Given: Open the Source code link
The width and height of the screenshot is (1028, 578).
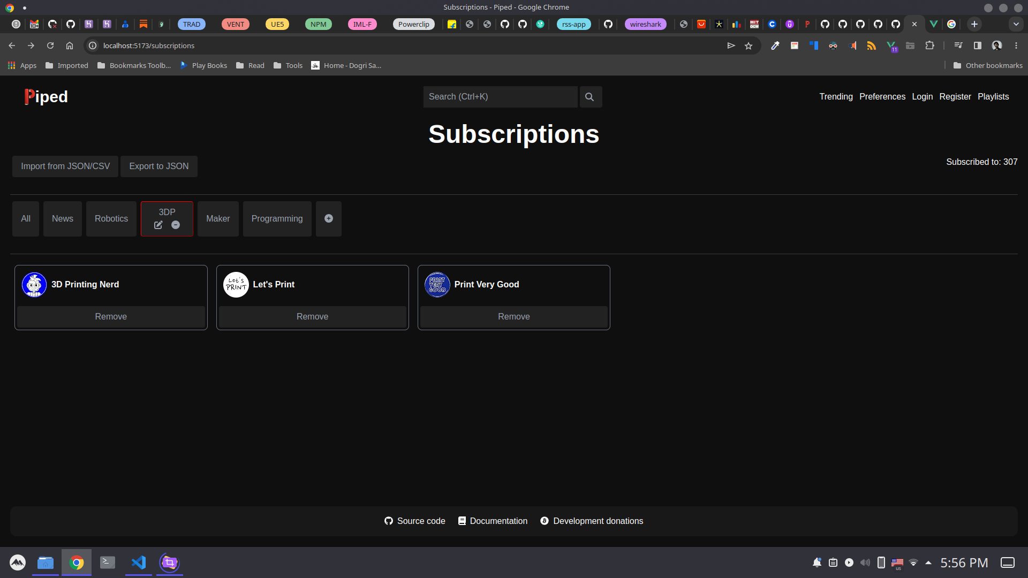Looking at the screenshot, I should click(414, 521).
